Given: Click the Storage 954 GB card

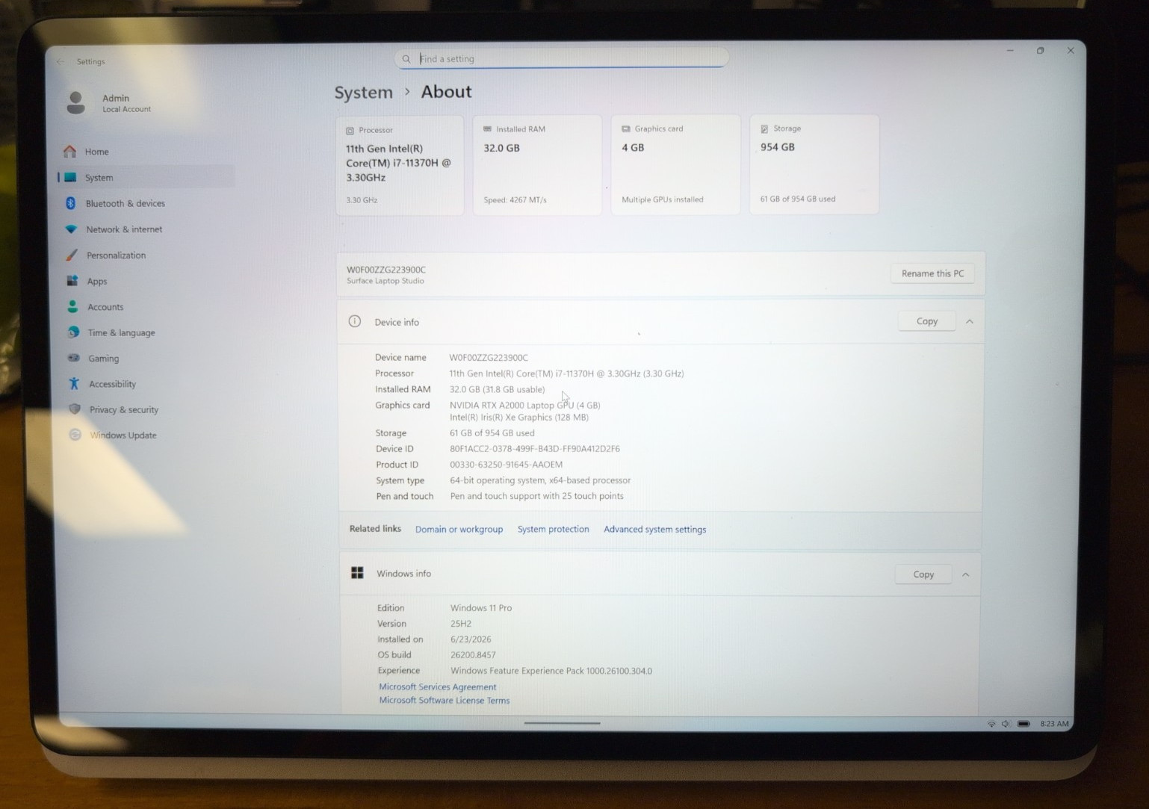Looking at the screenshot, I should tap(814, 164).
